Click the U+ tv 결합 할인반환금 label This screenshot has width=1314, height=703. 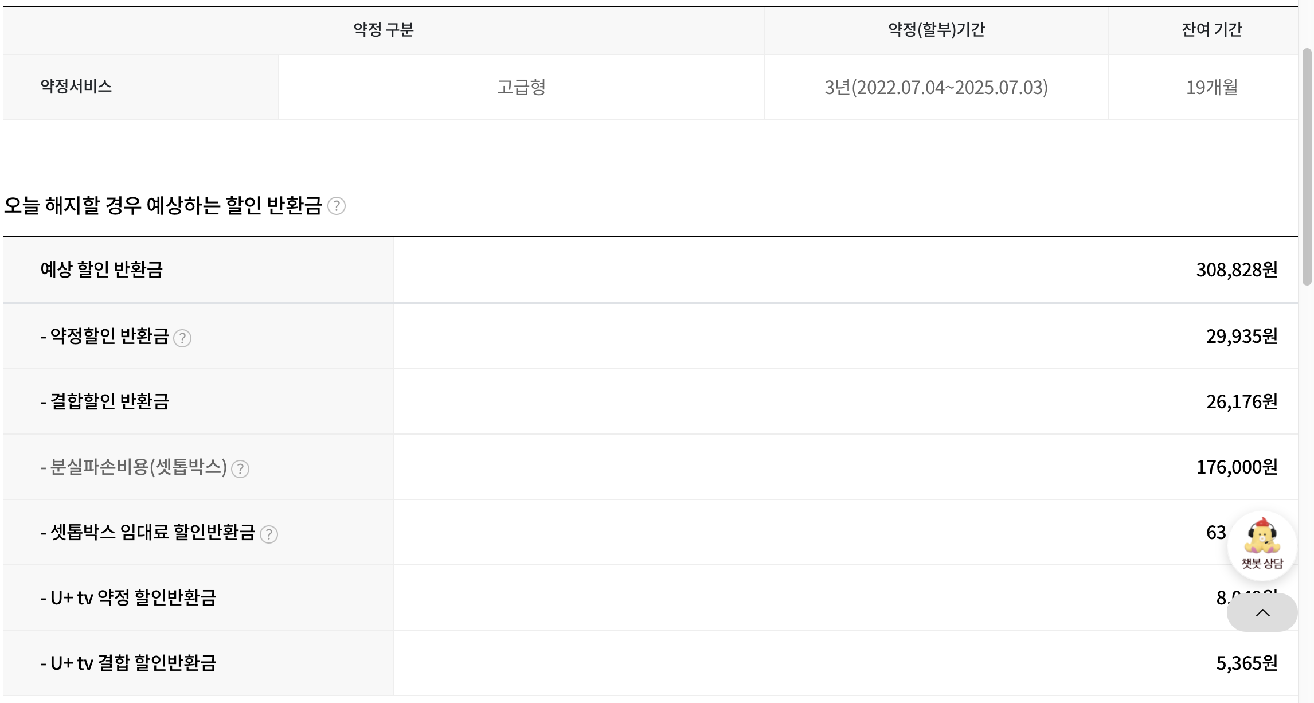128,663
